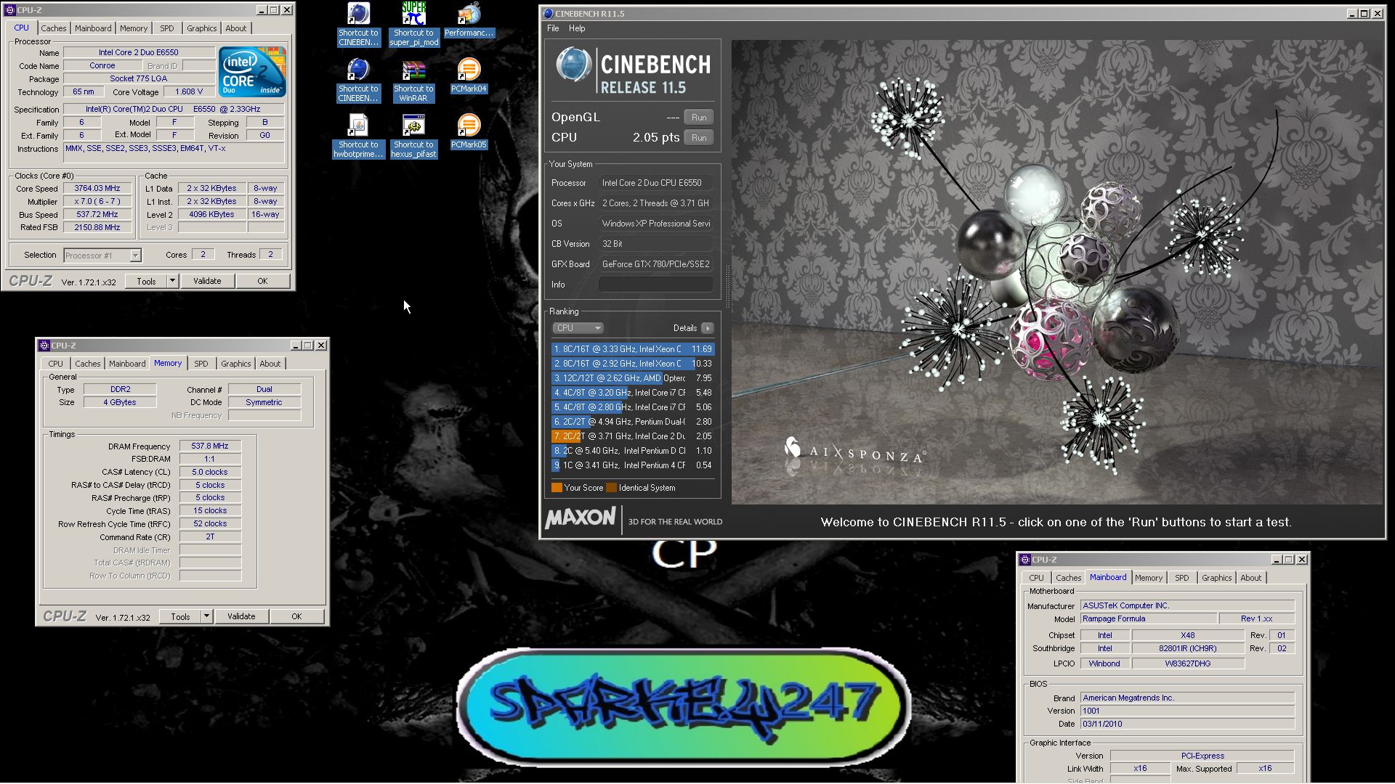
Task: Click the CINEBENCH title bar icon
Action: click(x=549, y=13)
